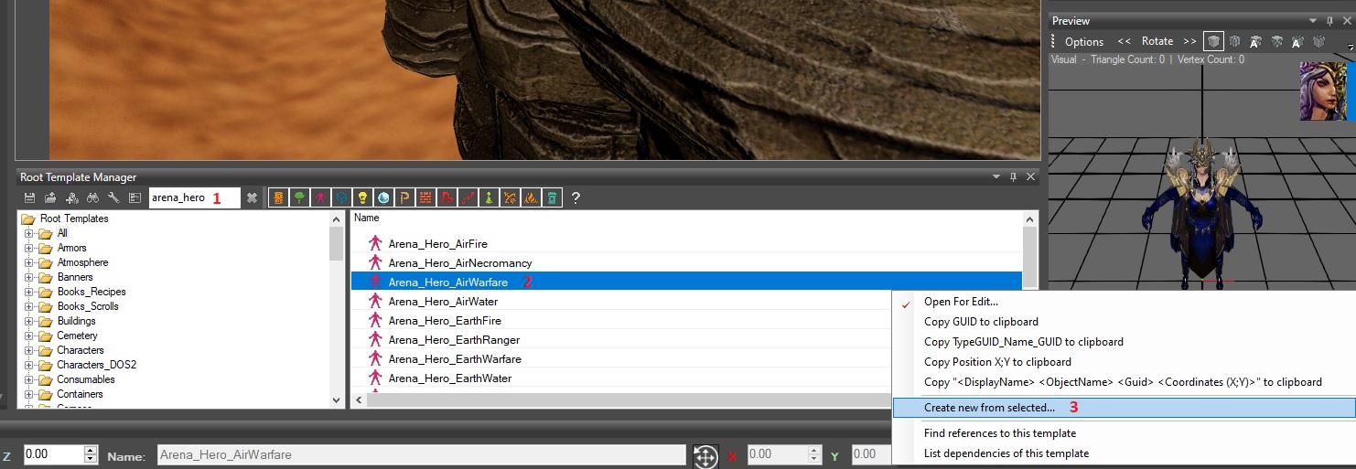The image size is (1356, 469).
Task: Expand the Armors folder
Action: 29,248
